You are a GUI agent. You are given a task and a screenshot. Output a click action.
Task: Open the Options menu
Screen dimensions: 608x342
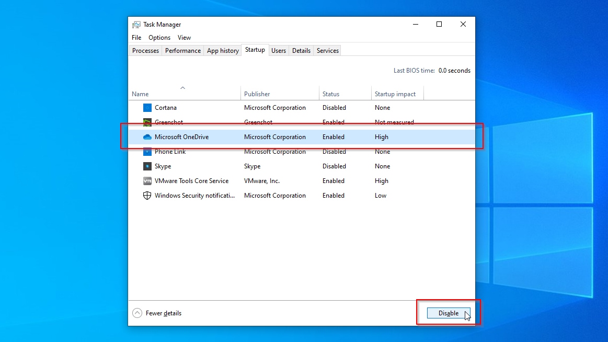159,38
